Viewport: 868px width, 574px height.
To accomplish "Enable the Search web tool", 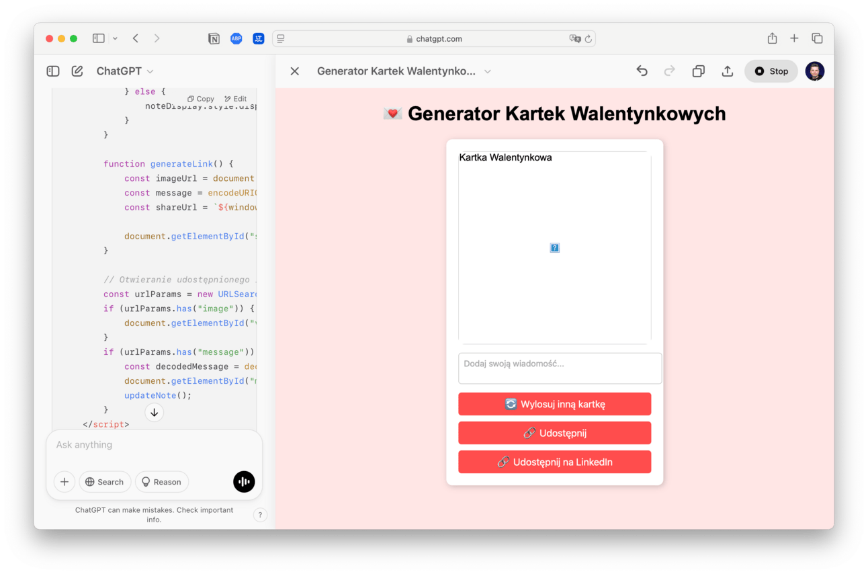I will pos(105,482).
